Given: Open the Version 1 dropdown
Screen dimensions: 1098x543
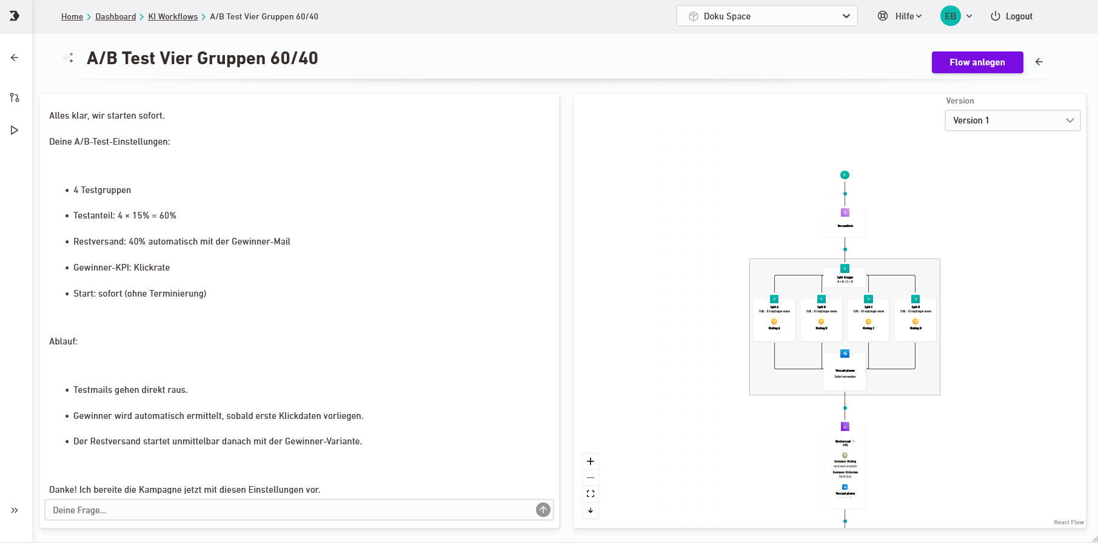Looking at the screenshot, I should 1013,120.
